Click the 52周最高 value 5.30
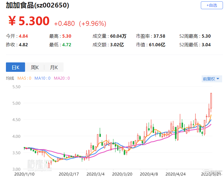The image size is (224, 177). point(206,36)
